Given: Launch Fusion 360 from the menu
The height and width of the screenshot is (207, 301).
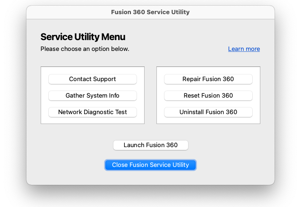Looking at the screenshot, I should [151, 145].
